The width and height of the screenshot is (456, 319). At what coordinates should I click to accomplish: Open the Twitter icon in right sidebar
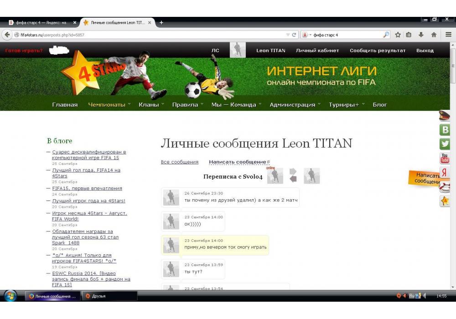click(x=445, y=144)
